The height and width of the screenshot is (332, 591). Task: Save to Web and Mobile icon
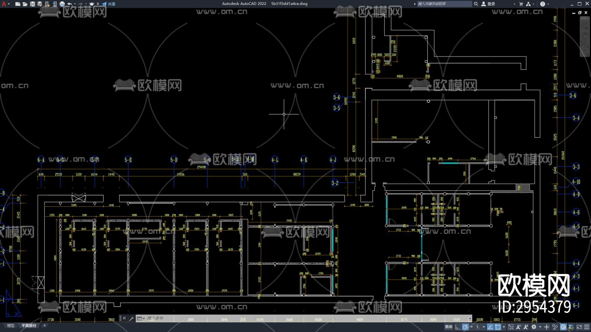[x=55, y=4]
